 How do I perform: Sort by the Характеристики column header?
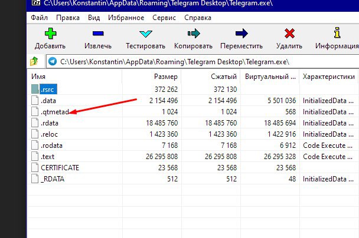coord(329,77)
